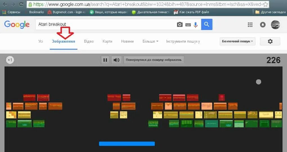Screen dimensions: 287x152
Task: Click the 226 score counter
Action: pos(273,60)
